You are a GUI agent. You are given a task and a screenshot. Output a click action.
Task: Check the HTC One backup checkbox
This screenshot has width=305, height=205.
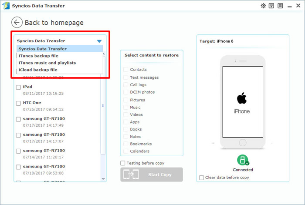[18, 103]
